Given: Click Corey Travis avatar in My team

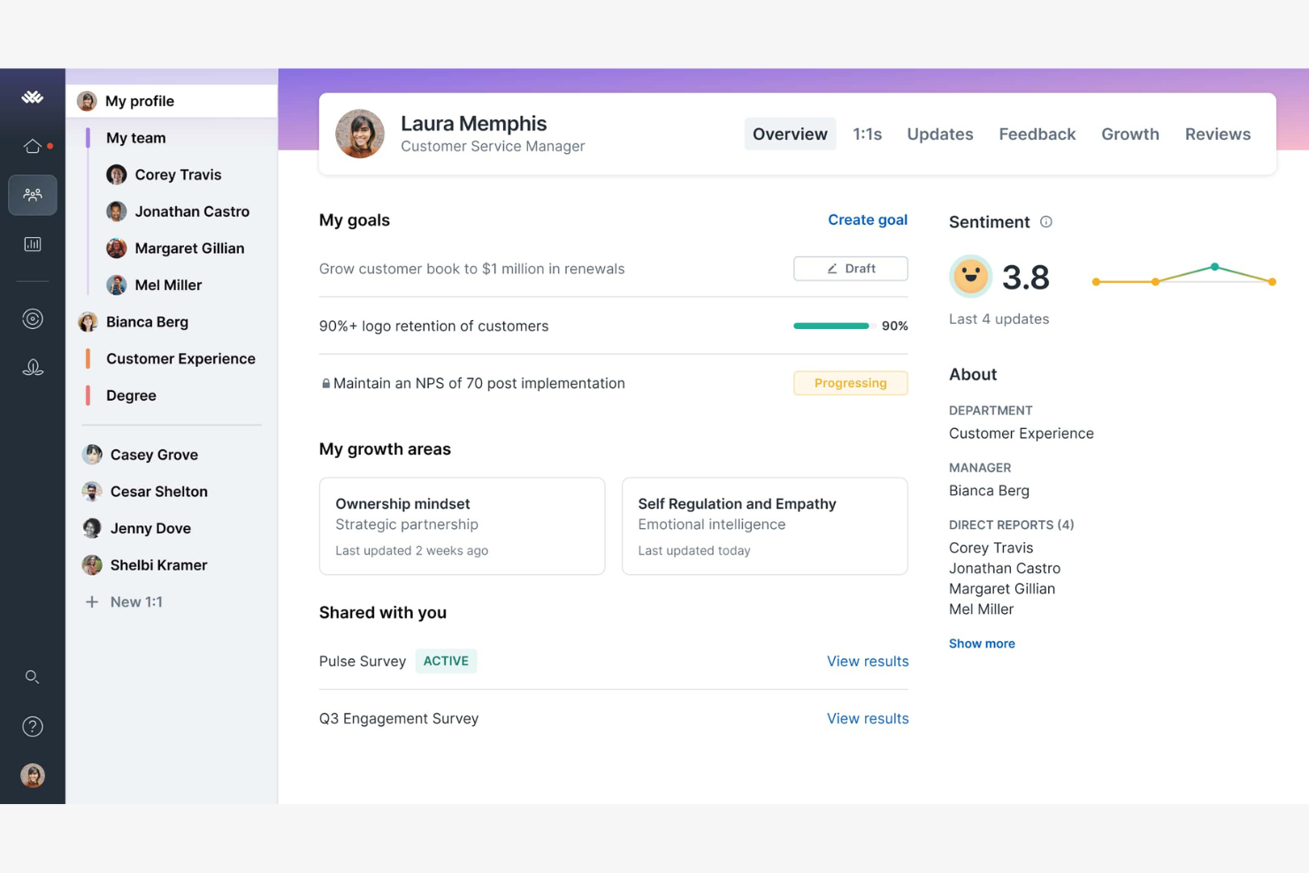Looking at the screenshot, I should tap(117, 174).
